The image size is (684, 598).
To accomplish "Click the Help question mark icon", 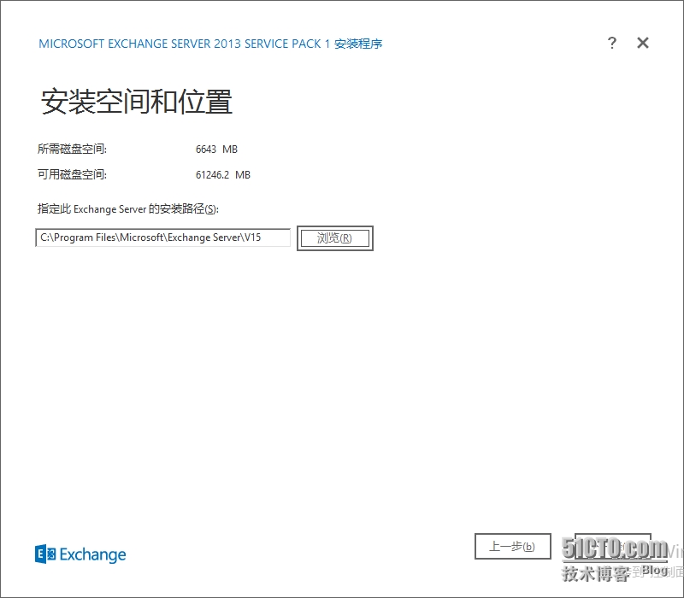I will (612, 43).
